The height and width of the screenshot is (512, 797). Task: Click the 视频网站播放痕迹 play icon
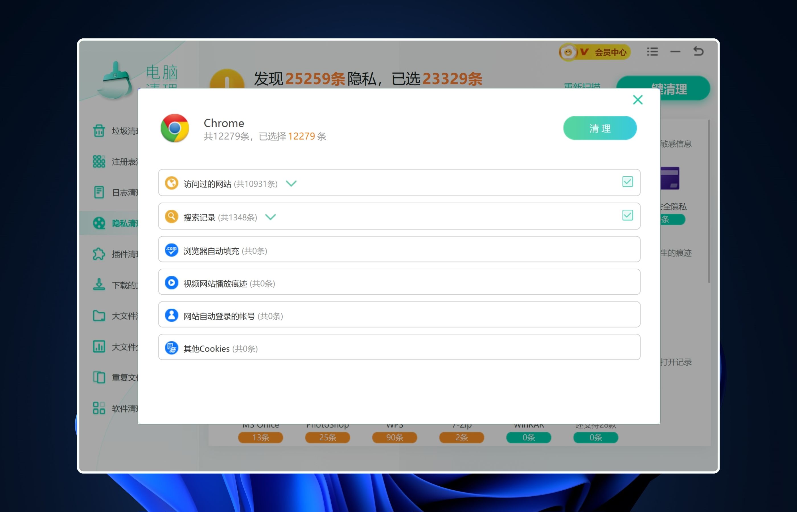click(x=172, y=283)
